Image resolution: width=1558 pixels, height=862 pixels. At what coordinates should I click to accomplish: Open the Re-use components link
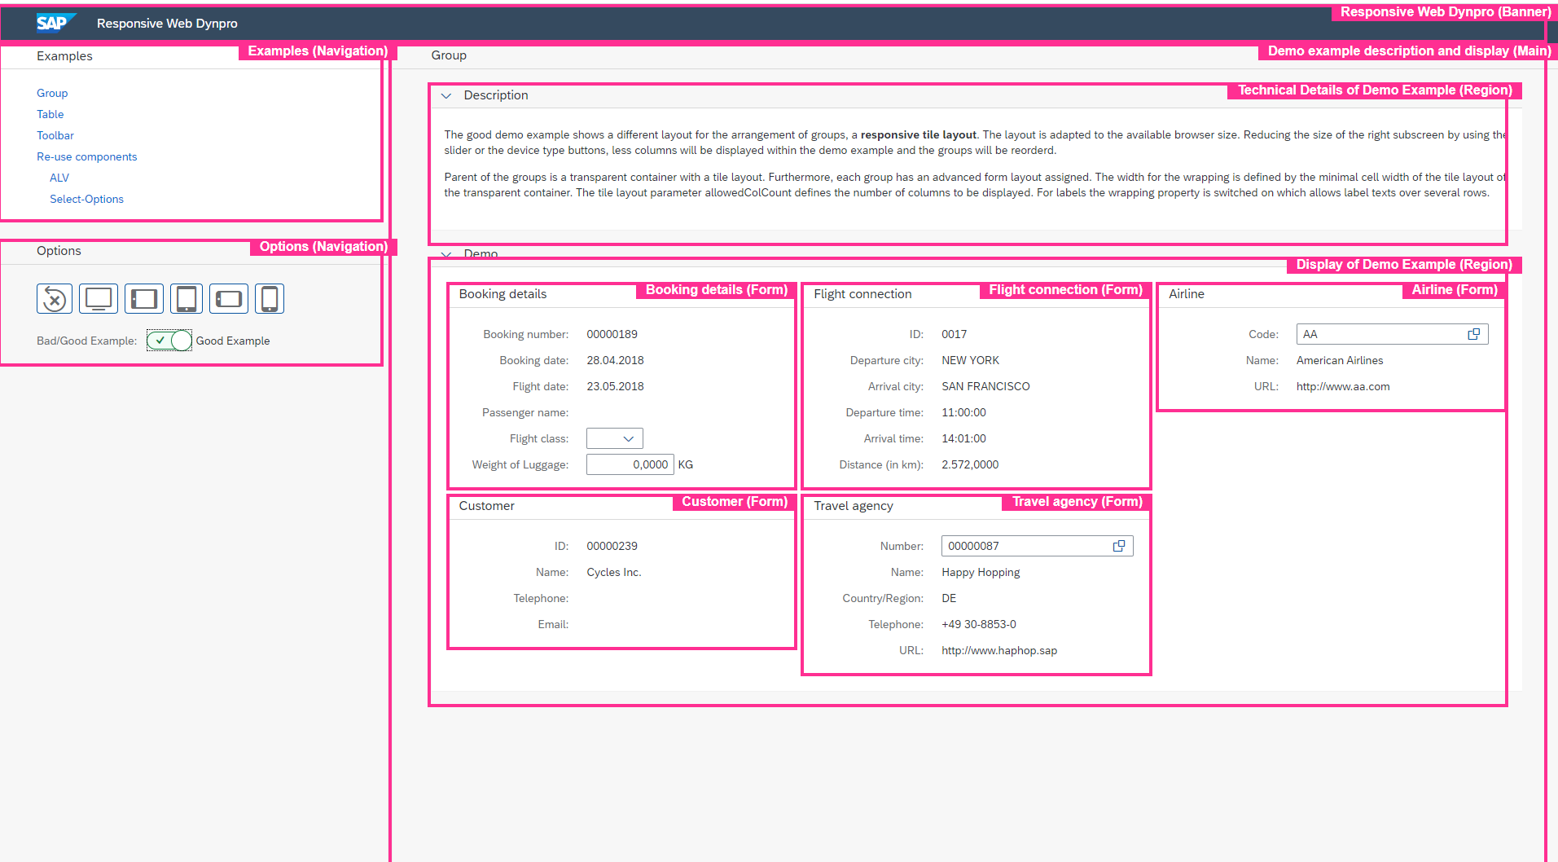coord(86,156)
